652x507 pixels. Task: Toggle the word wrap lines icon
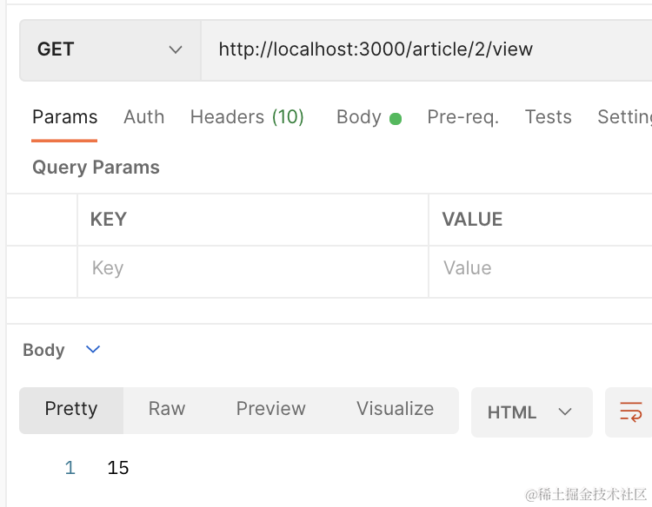point(630,412)
